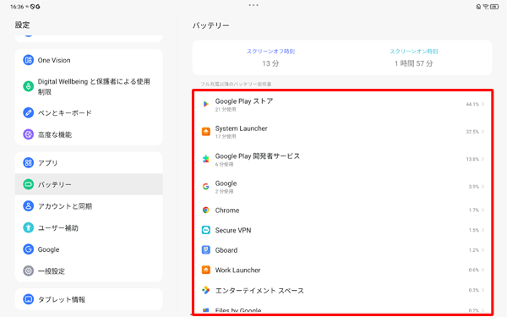Image resolution: width=507 pixels, height=317 pixels.
Task: Tap the System Launcher orange icon
Action: tap(205, 132)
